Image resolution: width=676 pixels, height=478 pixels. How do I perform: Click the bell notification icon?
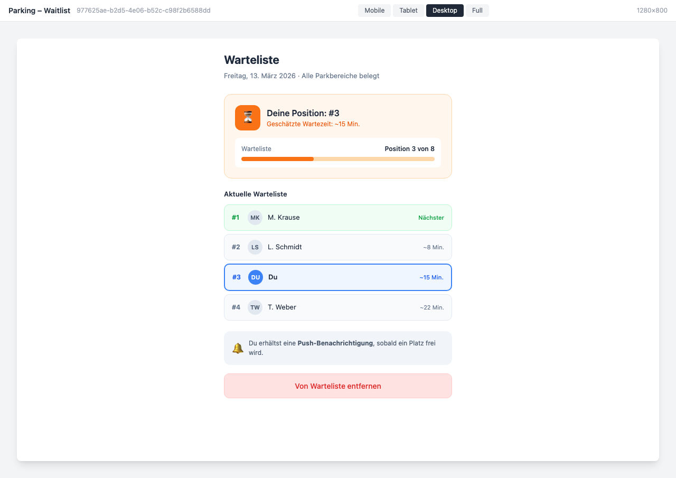click(x=238, y=348)
